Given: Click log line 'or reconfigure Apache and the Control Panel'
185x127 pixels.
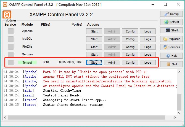Looking at the screenshot, I should [110, 86].
